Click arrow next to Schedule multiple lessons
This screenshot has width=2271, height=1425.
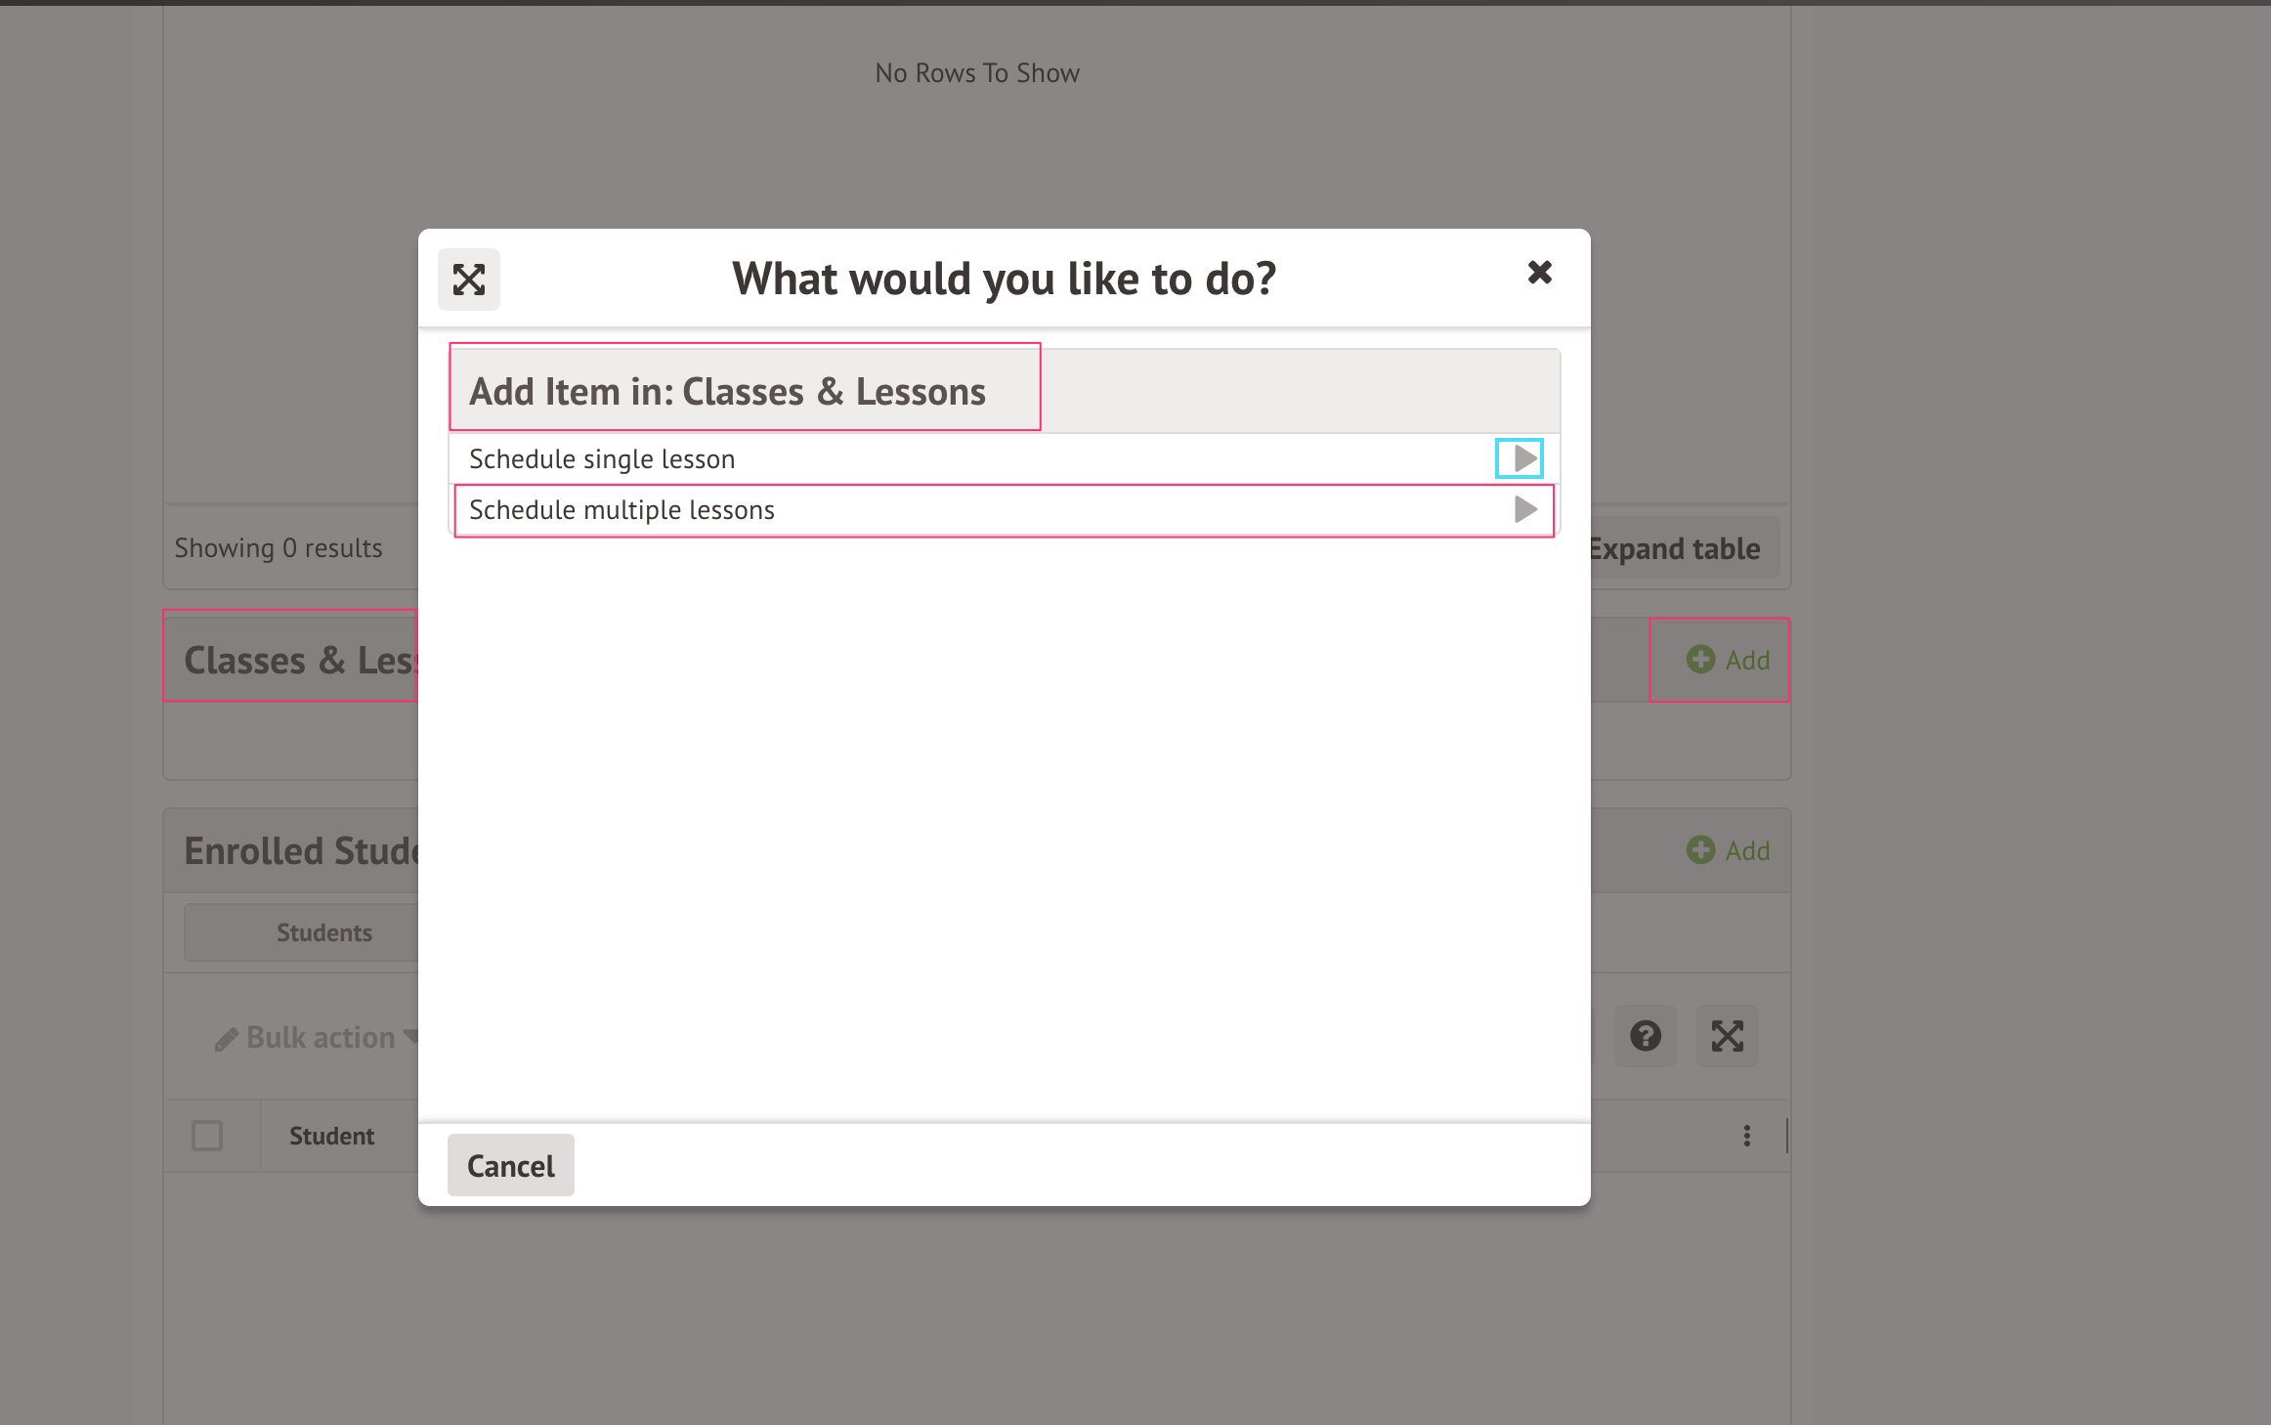1524,509
